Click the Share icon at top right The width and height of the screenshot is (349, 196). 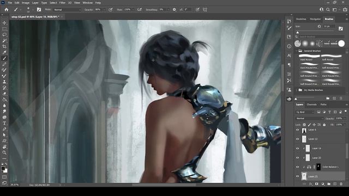(x=345, y=9)
